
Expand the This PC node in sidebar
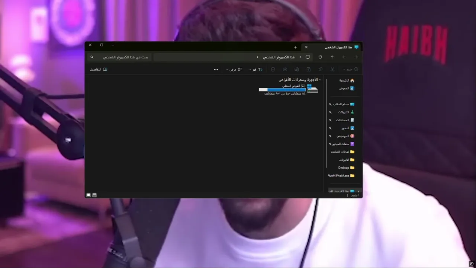coord(358,191)
